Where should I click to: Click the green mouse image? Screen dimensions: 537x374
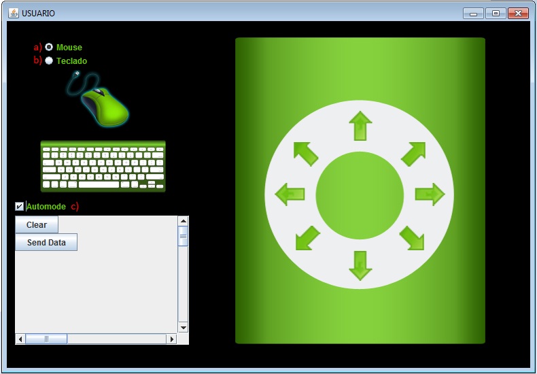tap(99, 99)
